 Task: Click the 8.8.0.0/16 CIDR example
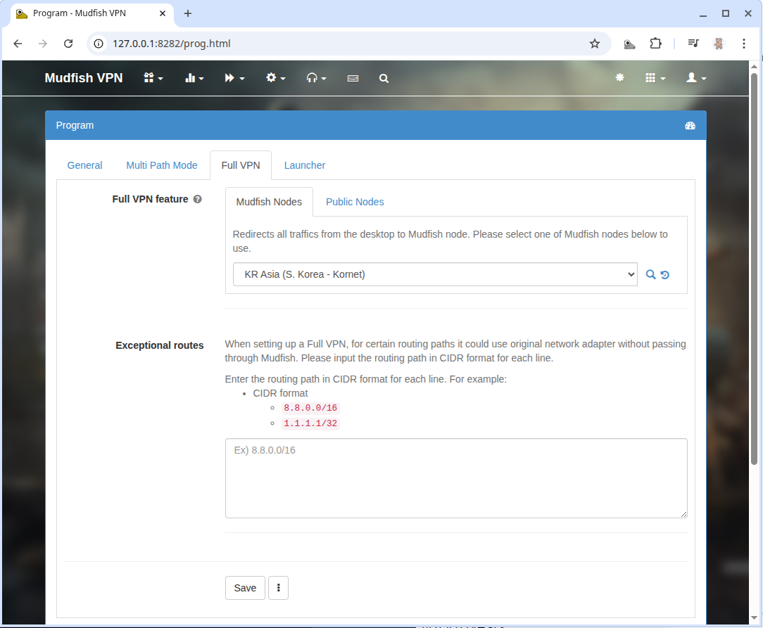click(310, 408)
